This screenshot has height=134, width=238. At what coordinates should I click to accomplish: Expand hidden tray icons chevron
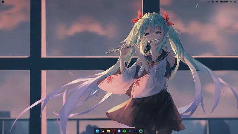(x=209, y=1)
